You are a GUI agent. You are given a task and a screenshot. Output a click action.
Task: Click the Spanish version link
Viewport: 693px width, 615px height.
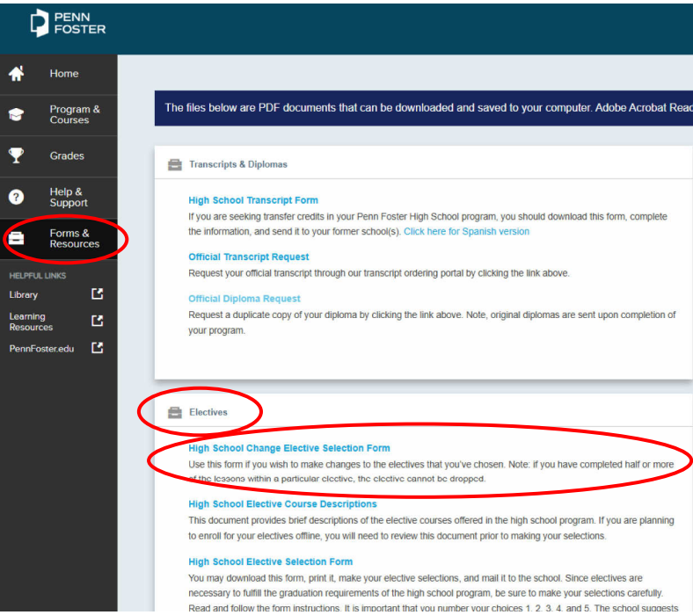click(x=466, y=232)
